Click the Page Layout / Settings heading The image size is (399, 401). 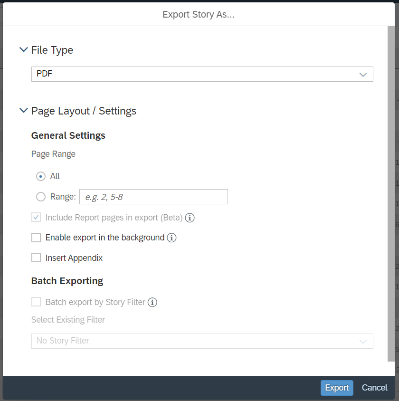coord(84,111)
